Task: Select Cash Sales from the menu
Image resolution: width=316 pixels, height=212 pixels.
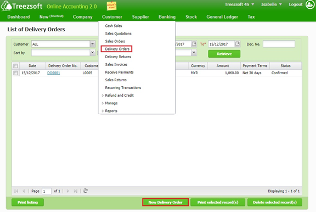Action: [114, 26]
